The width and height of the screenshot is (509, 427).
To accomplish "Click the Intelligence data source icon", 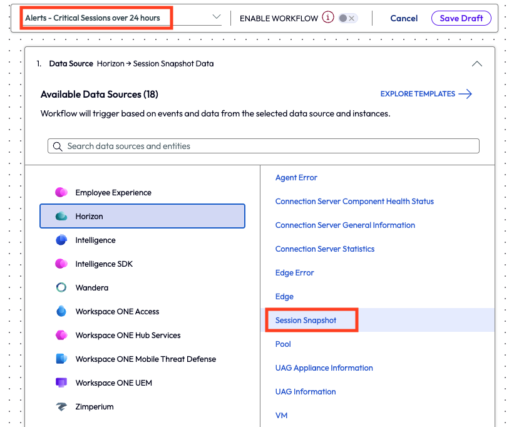I will [x=61, y=240].
